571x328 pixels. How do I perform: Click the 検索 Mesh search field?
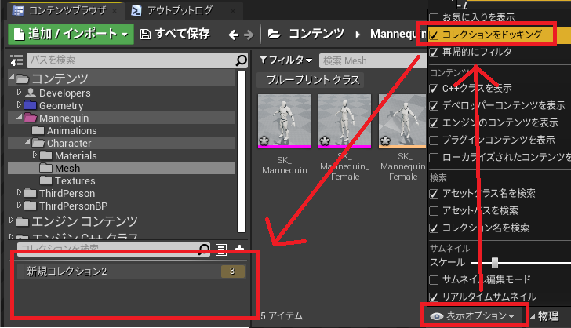point(373,60)
